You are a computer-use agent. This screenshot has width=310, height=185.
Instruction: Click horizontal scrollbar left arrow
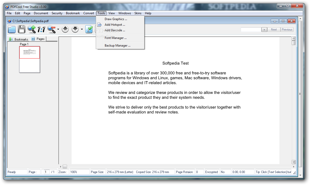[61, 167]
